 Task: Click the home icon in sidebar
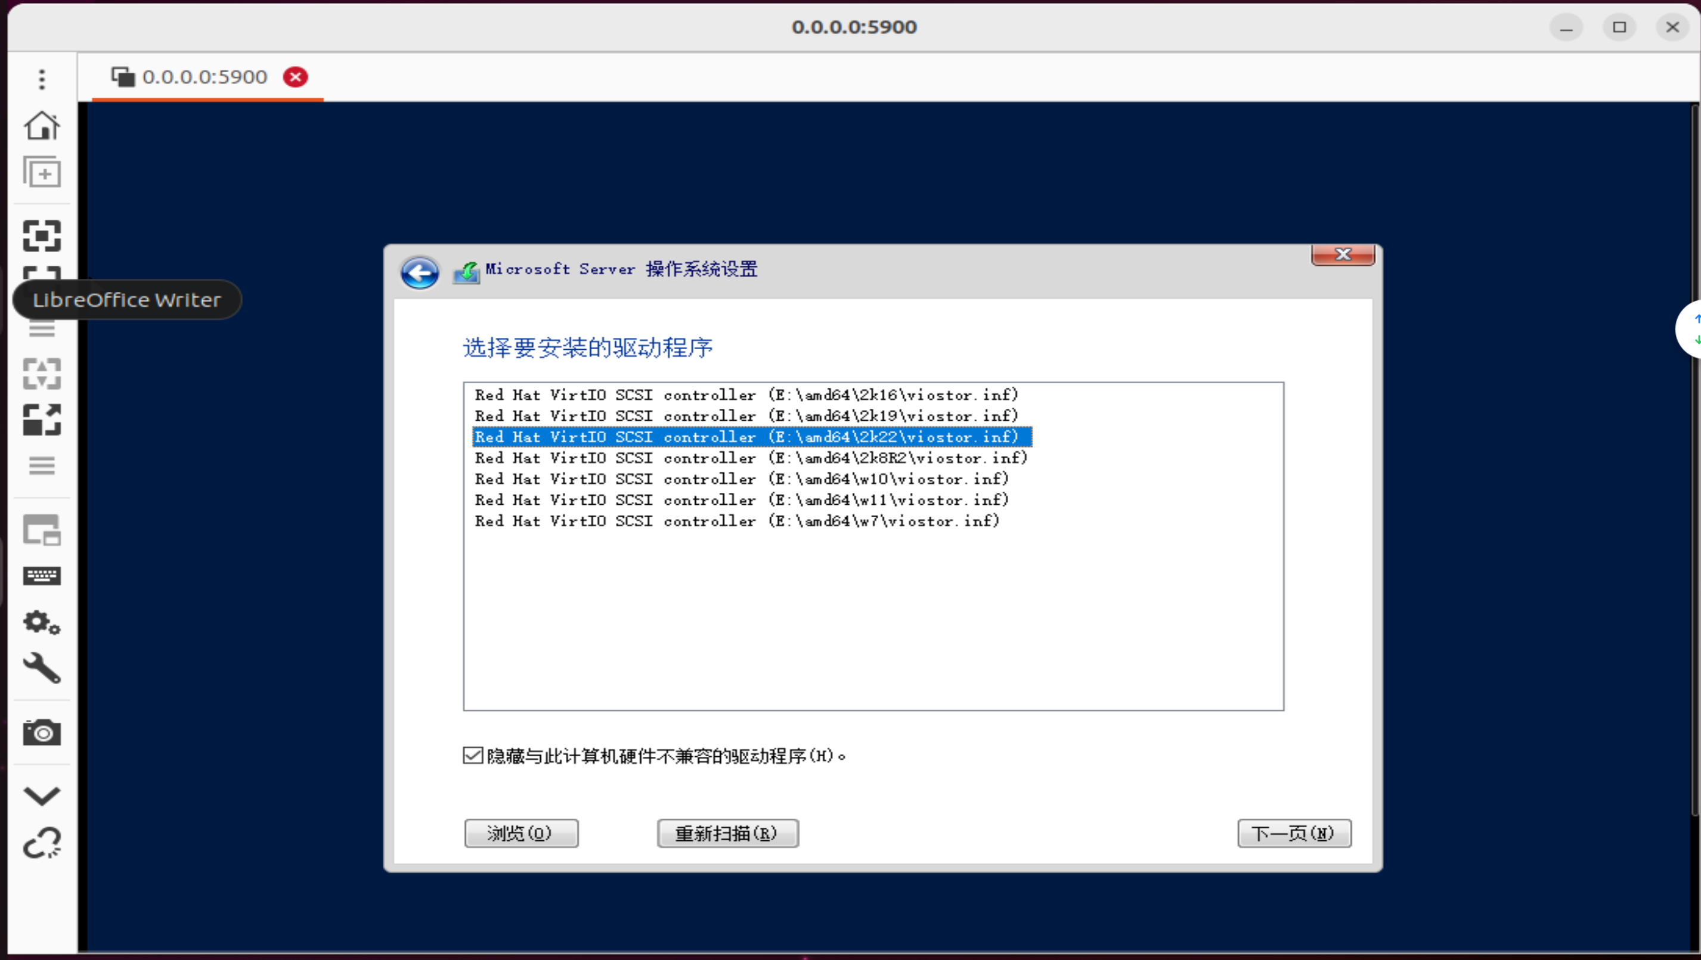(42, 125)
